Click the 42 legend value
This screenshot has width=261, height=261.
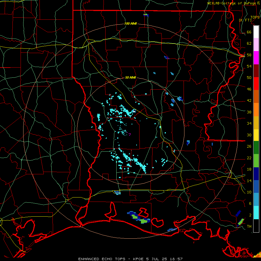(x=249, y=100)
